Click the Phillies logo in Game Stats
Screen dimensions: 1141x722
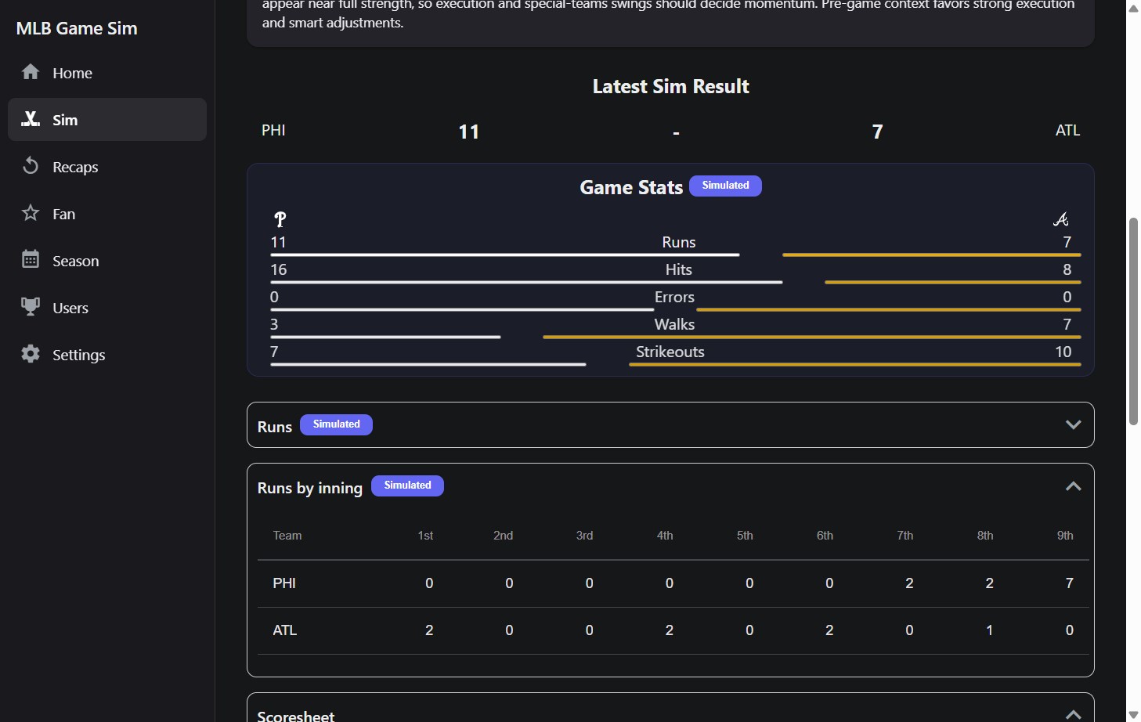pos(280,220)
